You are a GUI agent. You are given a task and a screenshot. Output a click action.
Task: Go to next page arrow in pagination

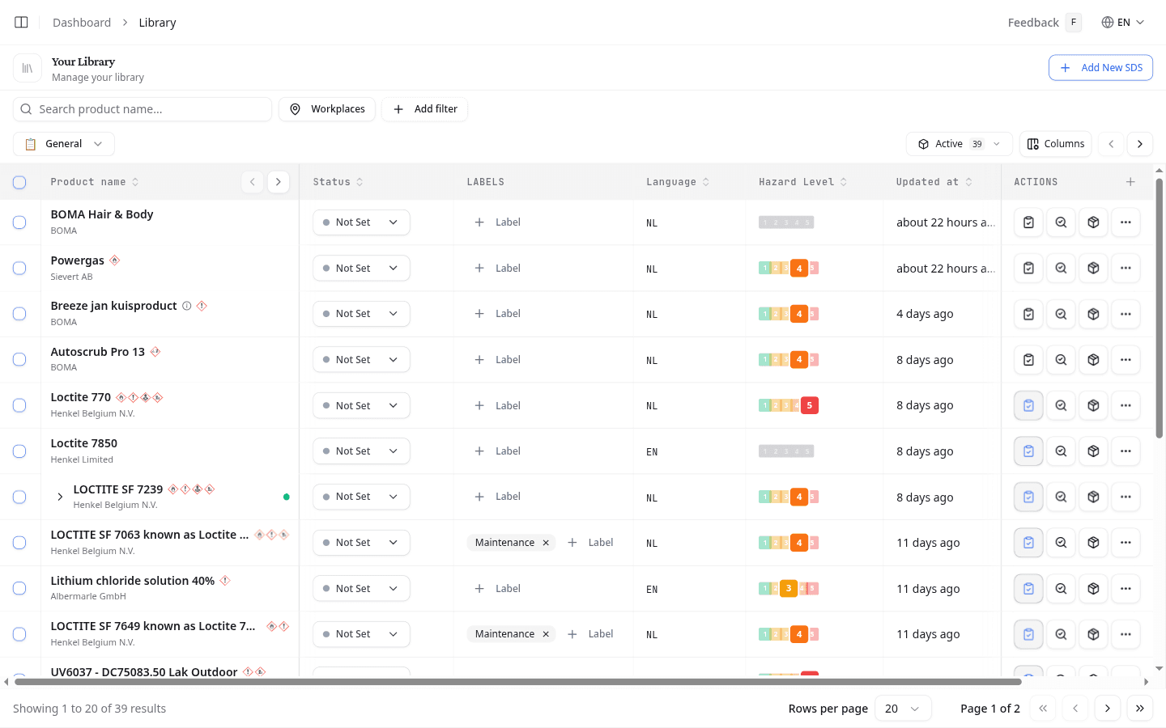pos(1108,709)
